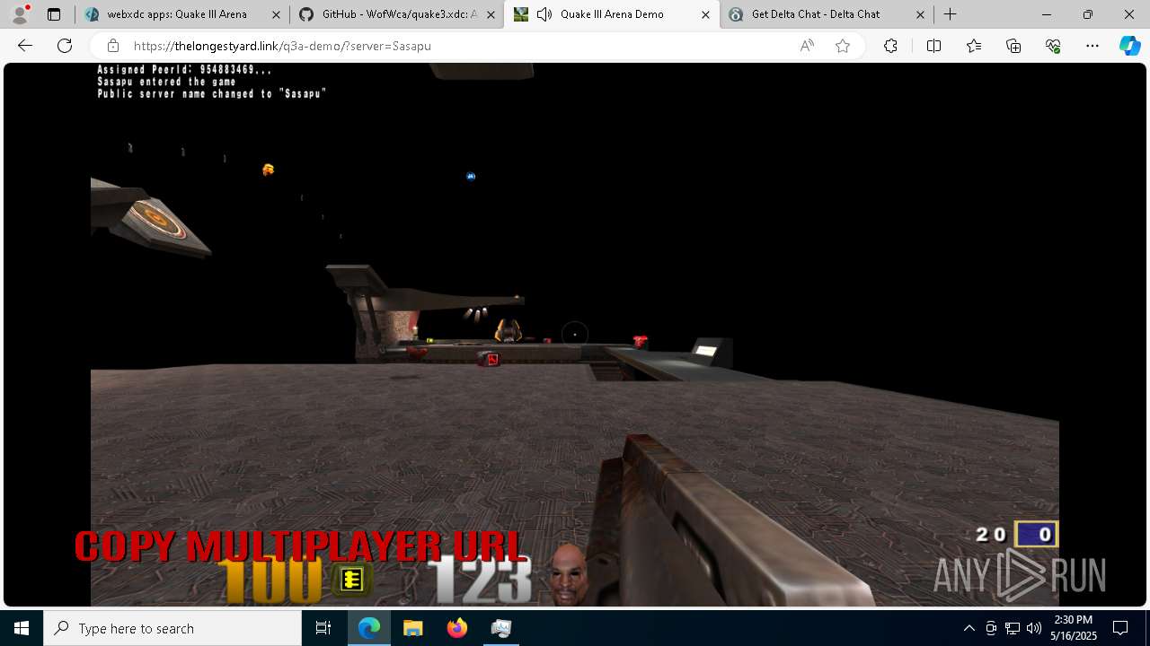Close the Quake III Arena Demo tab
Viewport: 1150px width, 646px height.
point(706,14)
